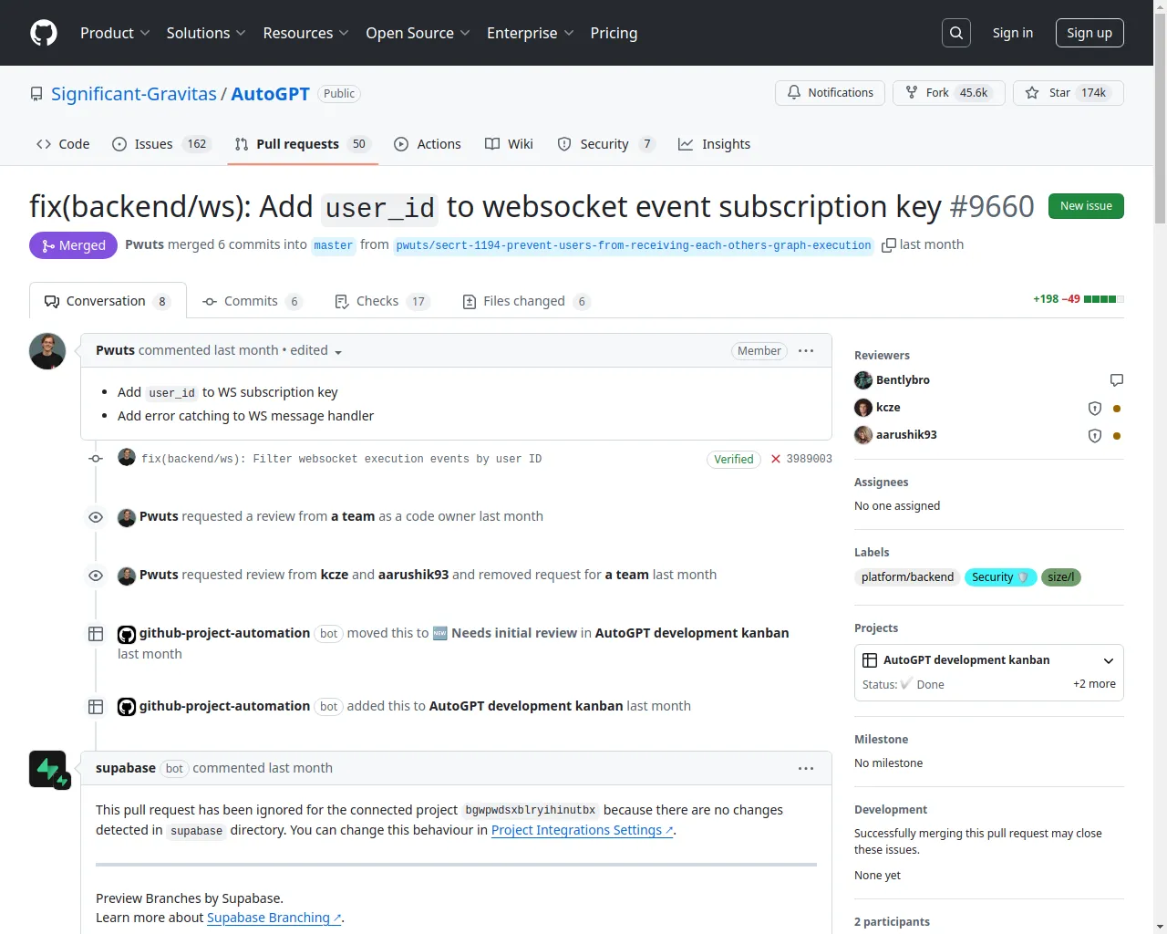Open the Insights tab
The height and width of the screenshot is (934, 1167).
click(x=714, y=144)
